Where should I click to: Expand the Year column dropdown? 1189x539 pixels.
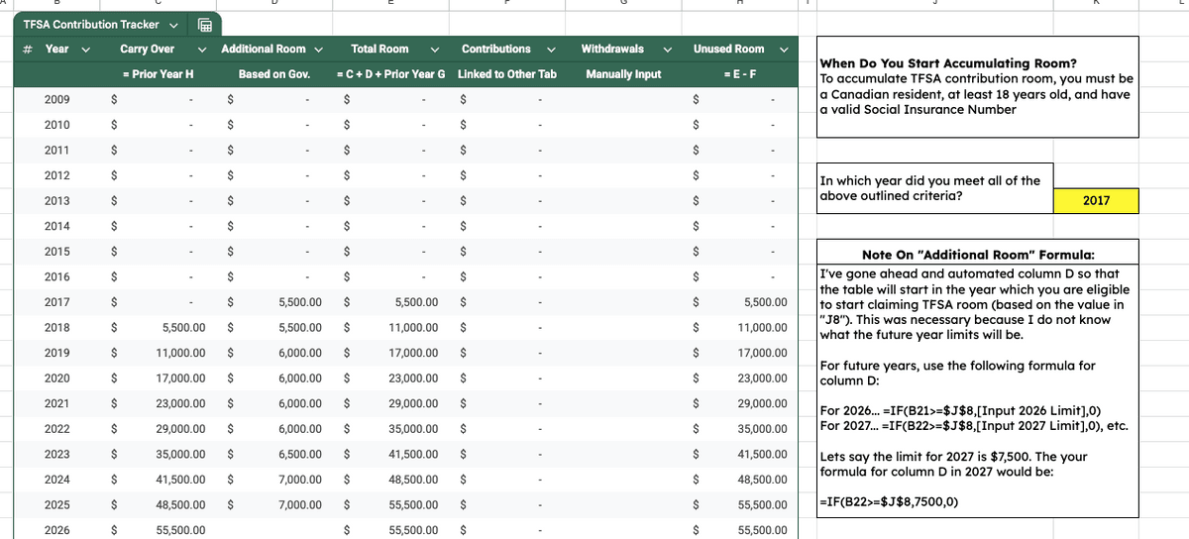[x=85, y=50]
